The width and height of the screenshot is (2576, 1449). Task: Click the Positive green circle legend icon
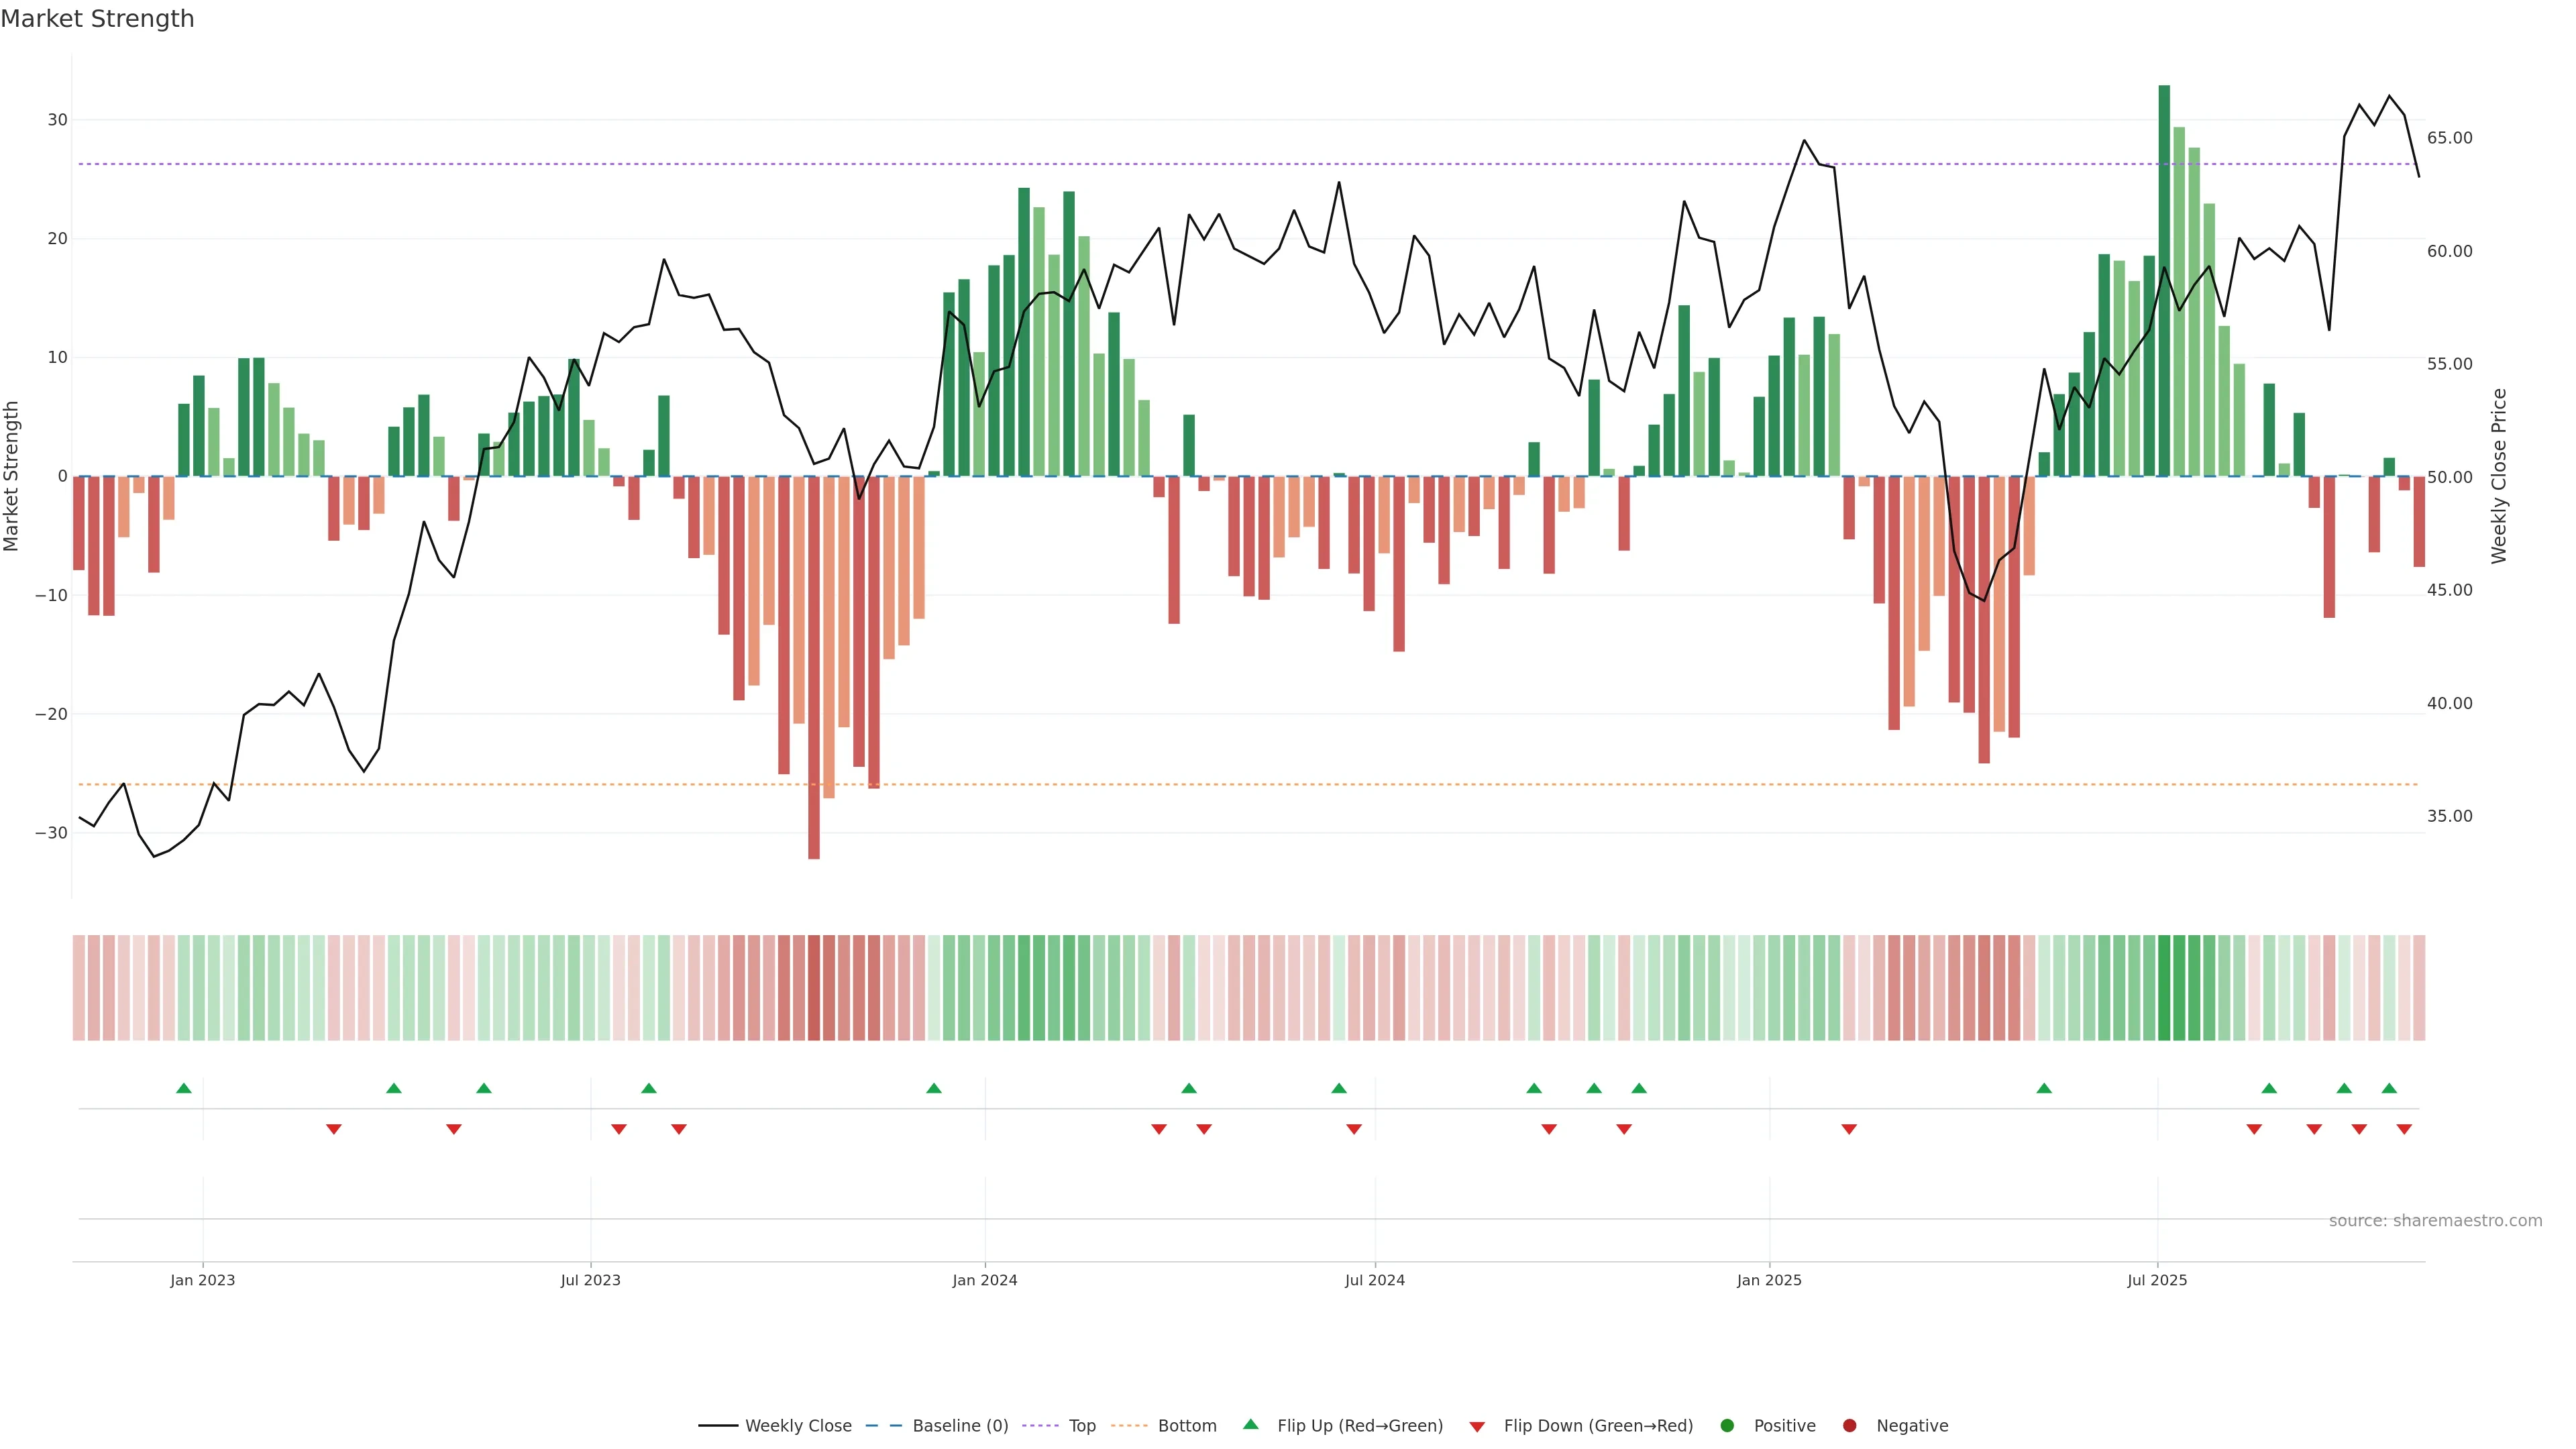(1727, 1426)
